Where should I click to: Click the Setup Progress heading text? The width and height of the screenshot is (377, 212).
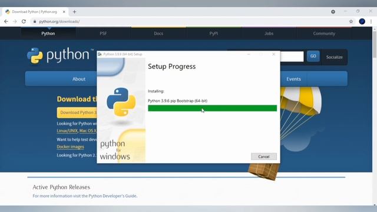[x=171, y=67]
